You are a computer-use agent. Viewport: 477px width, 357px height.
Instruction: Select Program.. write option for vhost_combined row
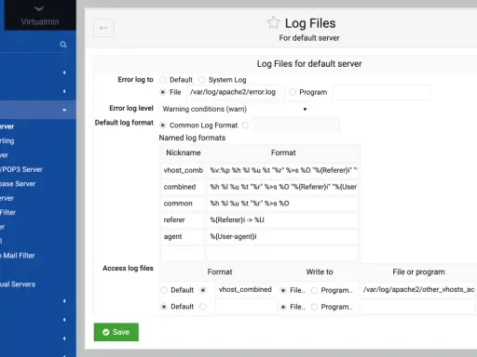(314, 290)
